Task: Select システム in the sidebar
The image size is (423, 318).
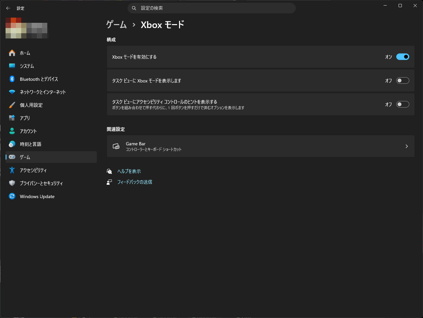Action: (51, 66)
